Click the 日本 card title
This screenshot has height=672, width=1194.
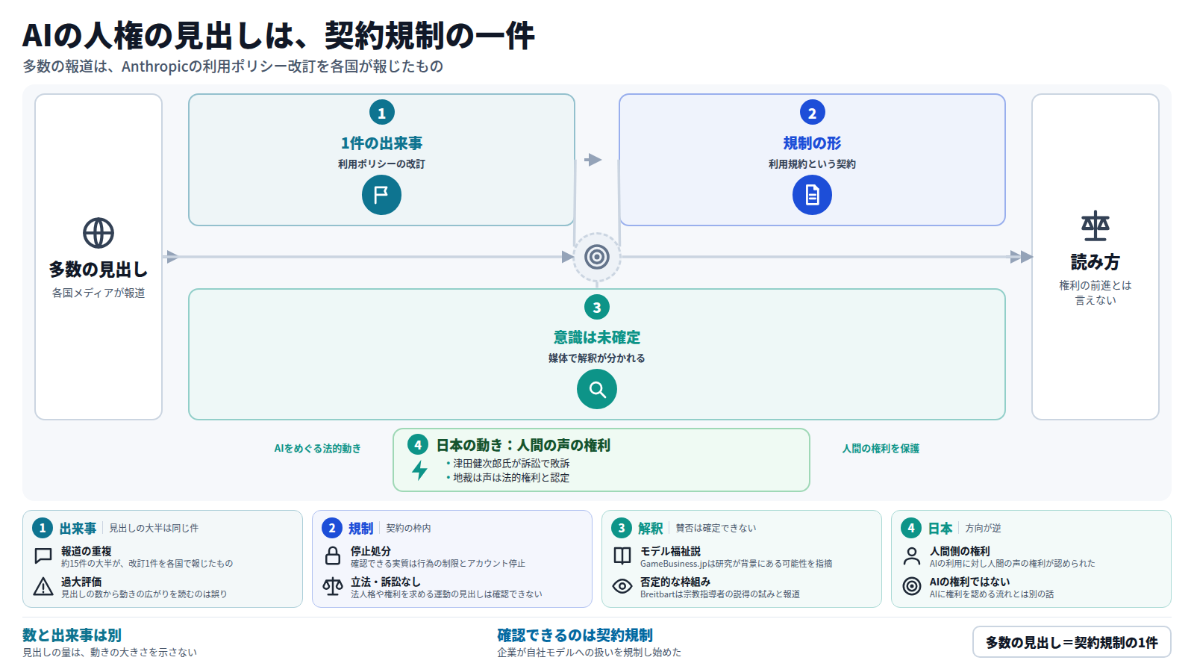(940, 529)
